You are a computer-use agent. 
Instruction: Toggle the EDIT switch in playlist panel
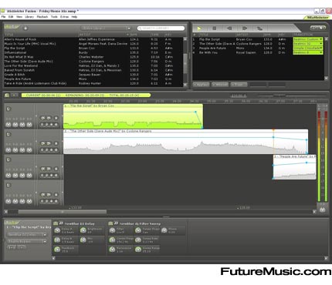pyautogui.click(x=318, y=28)
